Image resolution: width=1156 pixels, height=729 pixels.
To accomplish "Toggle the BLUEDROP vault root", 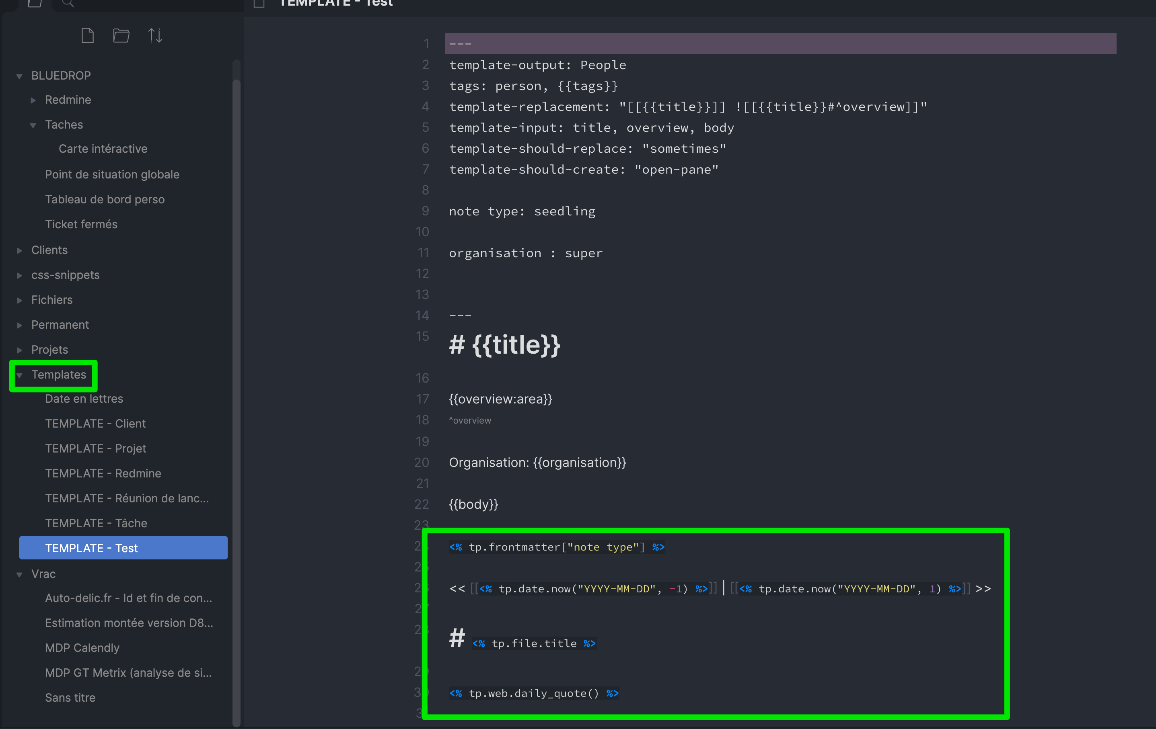I will 19,75.
